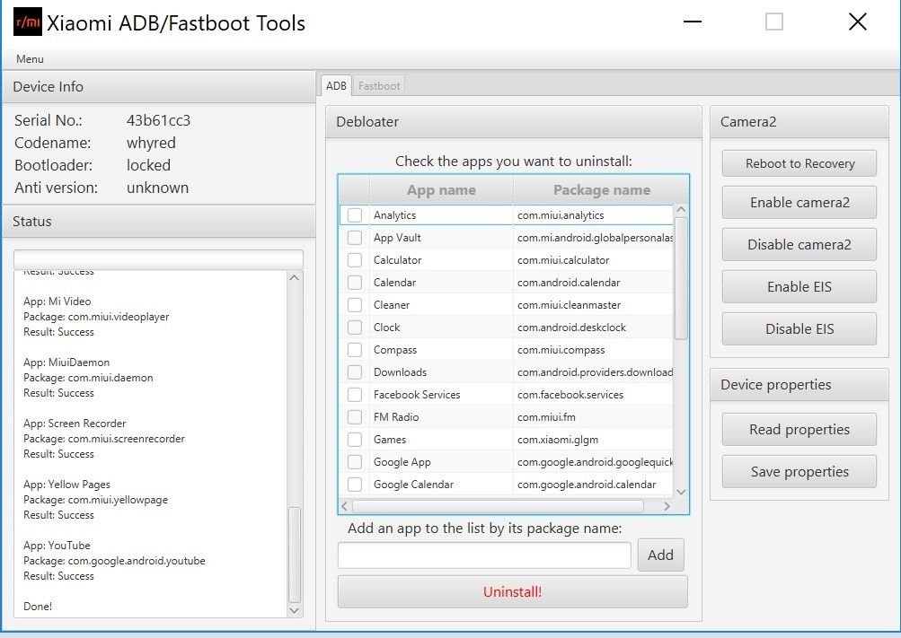Switch to the Fastboot tab
The width and height of the screenshot is (901, 638).
tap(379, 85)
